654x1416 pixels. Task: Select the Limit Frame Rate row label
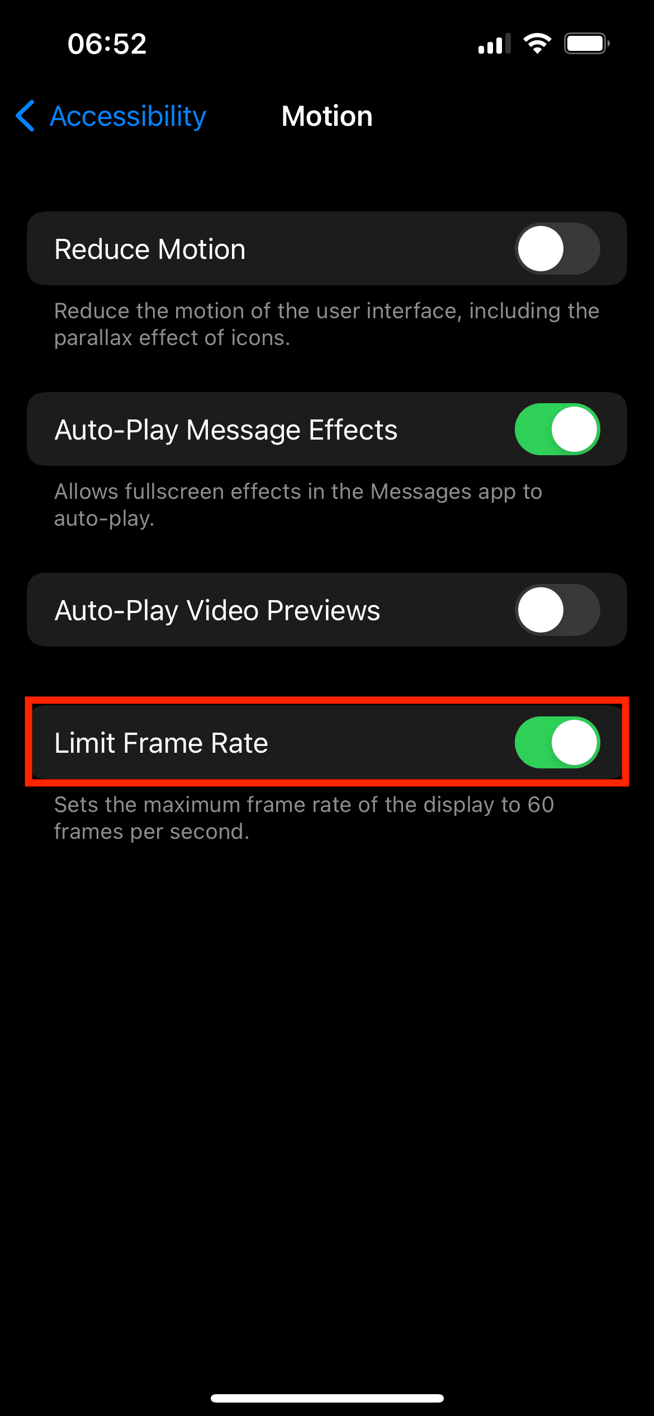click(x=161, y=743)
